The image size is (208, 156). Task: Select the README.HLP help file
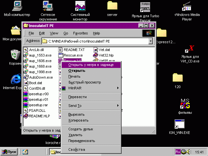37,116
